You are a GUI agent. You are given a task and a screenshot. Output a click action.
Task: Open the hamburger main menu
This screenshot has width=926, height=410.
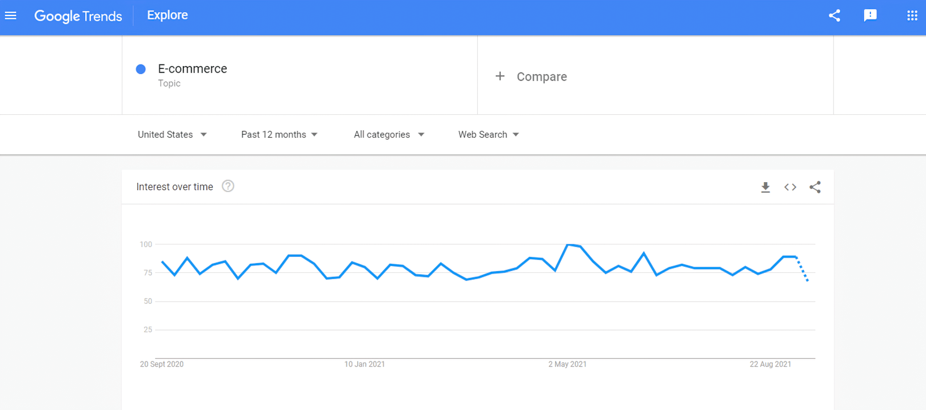pyautogui.click(x=11, y=15)
